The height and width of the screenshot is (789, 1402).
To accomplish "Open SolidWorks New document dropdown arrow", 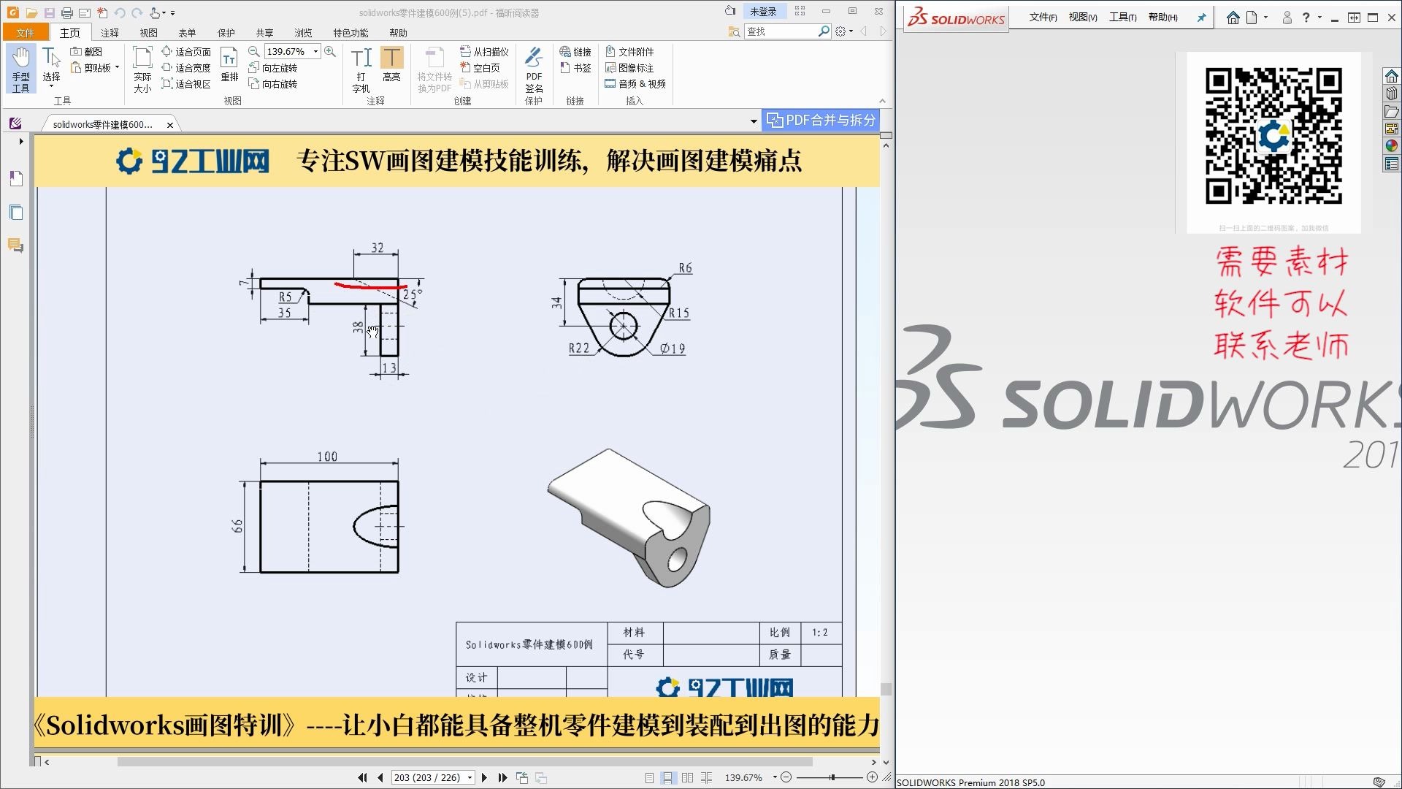I will tap(1265, 18).
